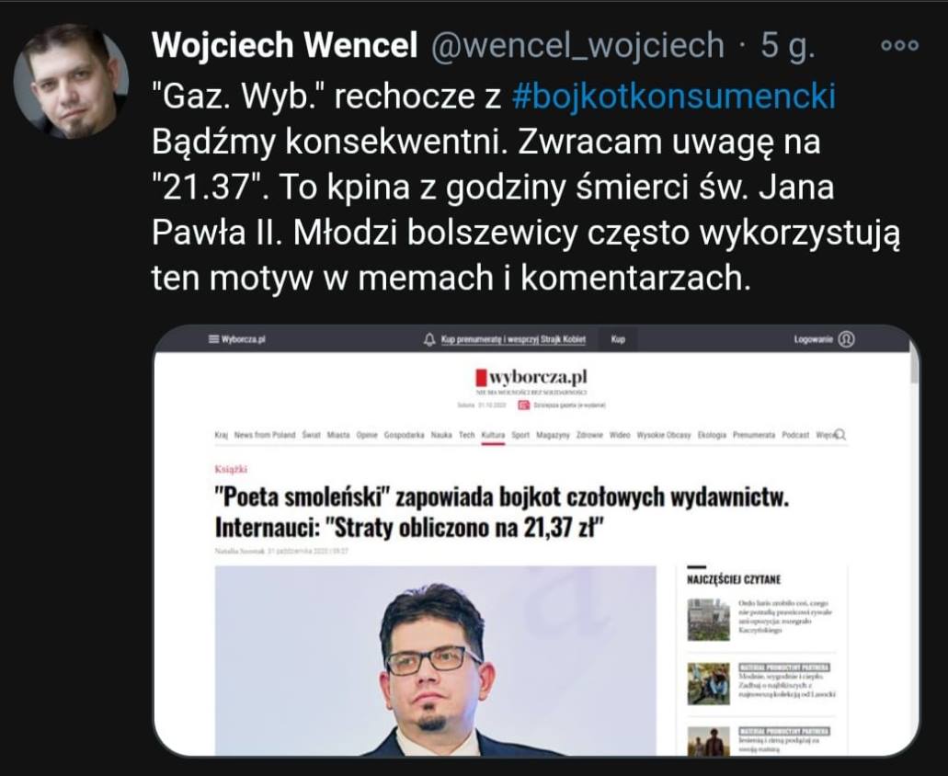Image resolution: width=948 pixels, height=776 pixels.
Task: Click the notification bell icon in top bar
Action: click(x=429, y=339)
